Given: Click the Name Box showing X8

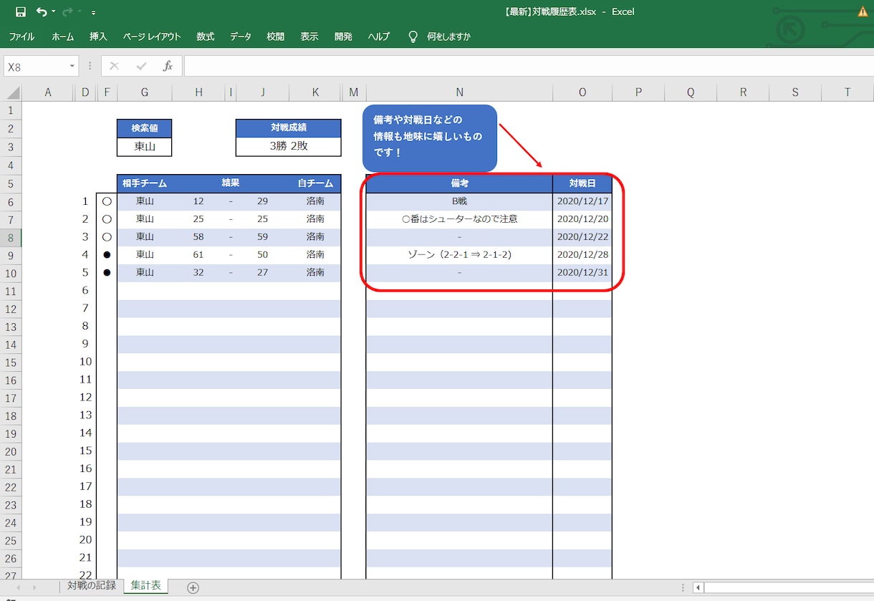Looking at the screenshot, I should coord(36,67).
